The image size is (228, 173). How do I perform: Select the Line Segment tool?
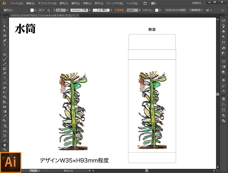tap(5, 50)
